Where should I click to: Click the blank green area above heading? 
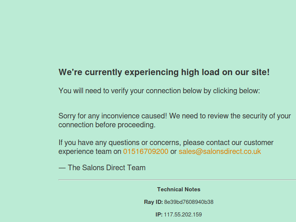[148, 32]
